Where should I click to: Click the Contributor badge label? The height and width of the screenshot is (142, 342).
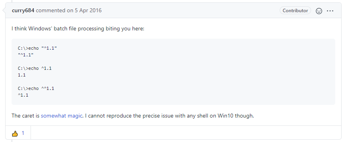coord(295,10)
